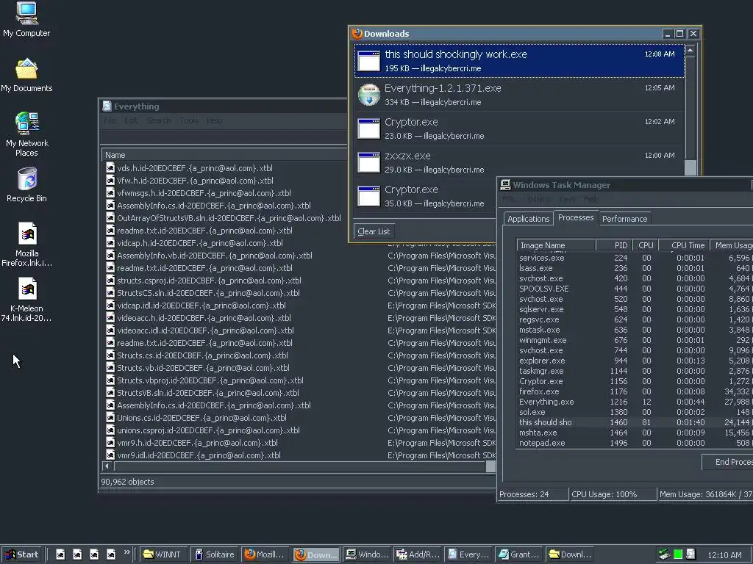Open the Help menu in the Everything window
This screenshot has height=564, width=753.
click(x=214, y=120)
